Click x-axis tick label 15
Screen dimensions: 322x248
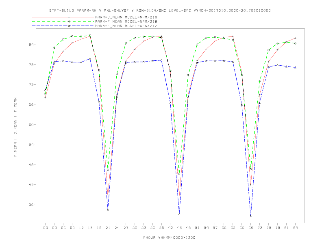coord(90,228)
